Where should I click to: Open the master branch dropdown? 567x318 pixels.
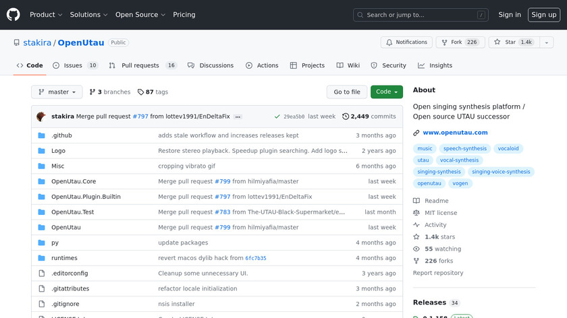coord(57,92)
